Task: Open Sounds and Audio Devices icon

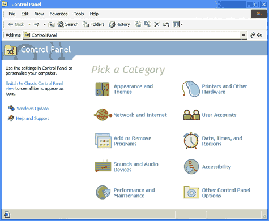Action: (103, 166)
